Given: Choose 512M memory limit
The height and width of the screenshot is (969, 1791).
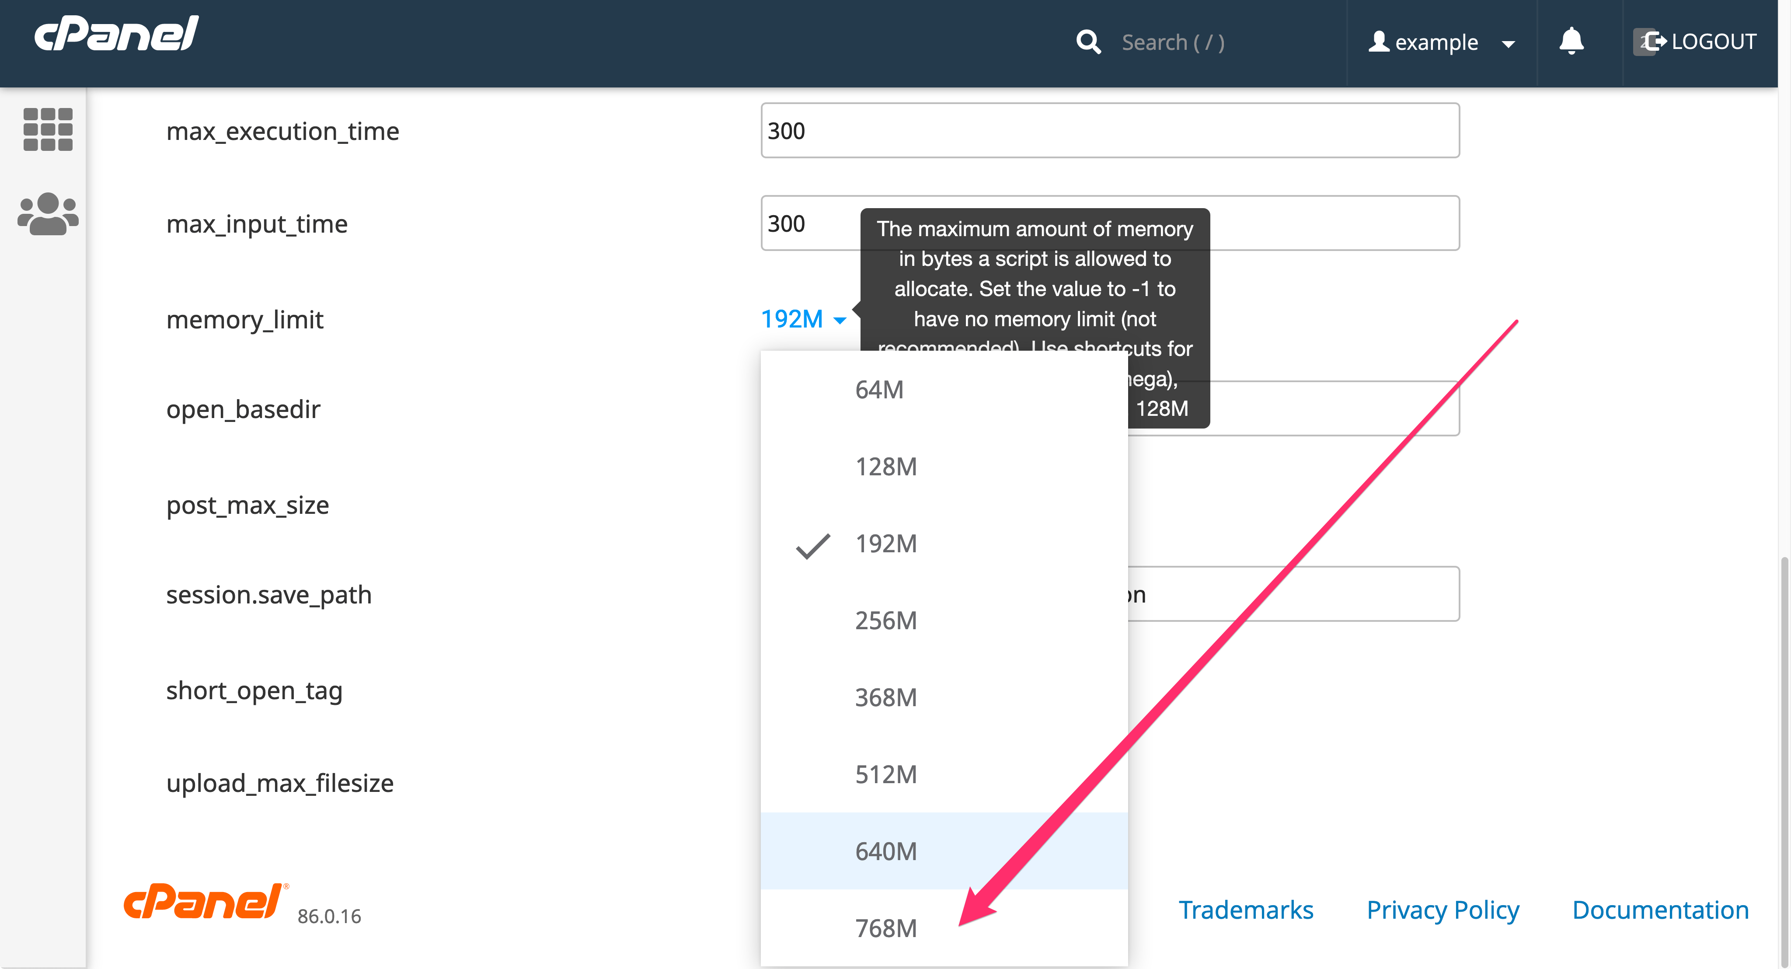Looking at the screenshot, I should pyautogui.click(x=885, y=774).
